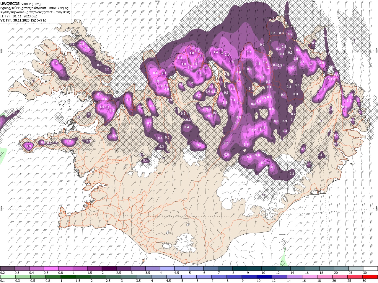Image resolution: width=378 pixels, height=283 pixels.
Task: Click the '(+9 h)' forecast offset text
Action: pyautogui.click(x=42, y=20)
